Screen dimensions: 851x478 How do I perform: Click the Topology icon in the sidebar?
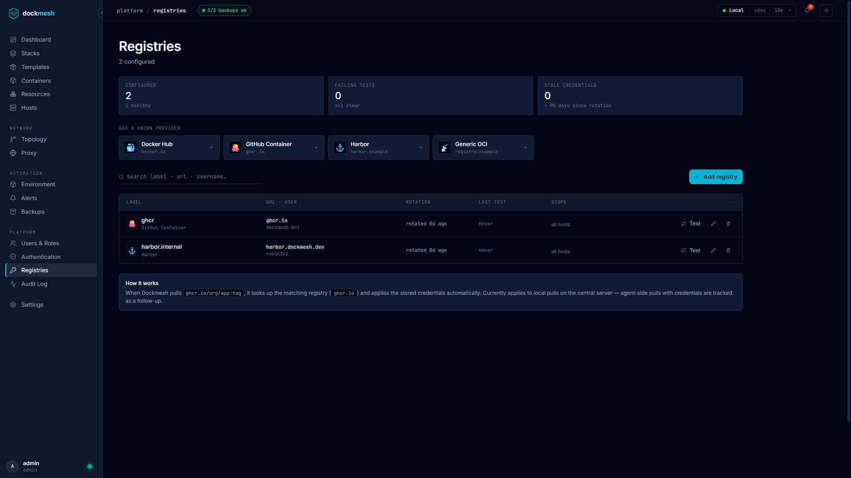13,139
